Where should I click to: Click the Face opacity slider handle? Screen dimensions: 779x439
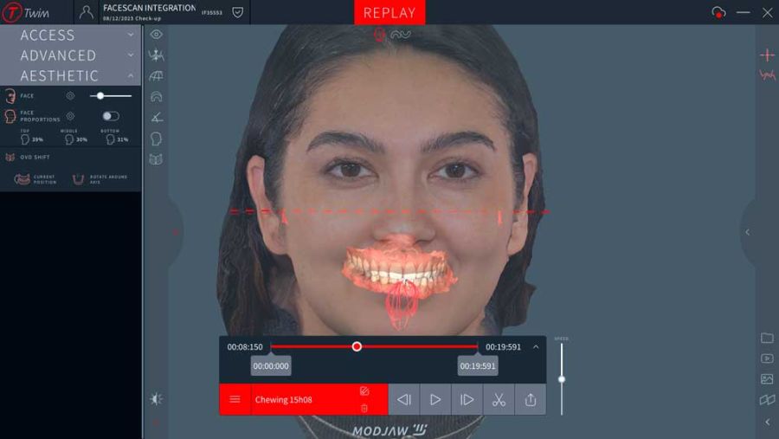click(x=100, y=96)
